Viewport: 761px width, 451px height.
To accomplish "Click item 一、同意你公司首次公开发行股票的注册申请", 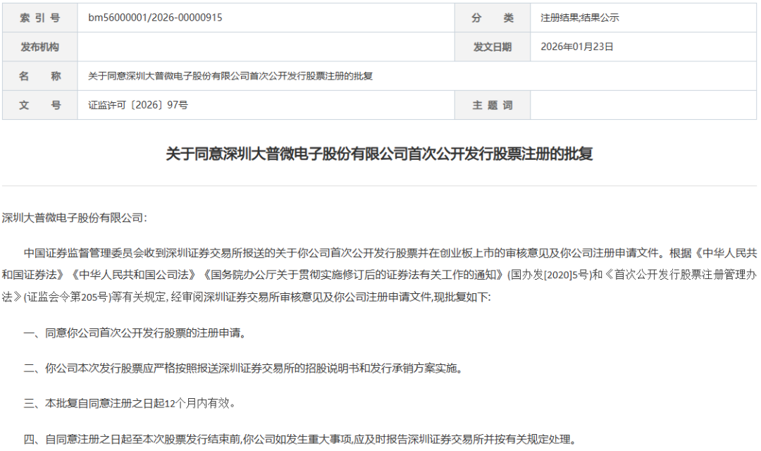I will 135,333.
